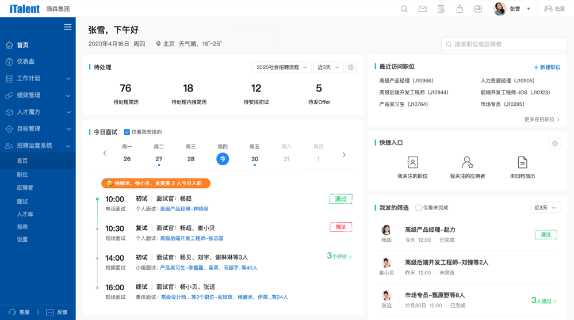Collapse sidebar using hamburger menu icon
The height and width of the screenshot is (320, 574).
[x=67, y=27]
